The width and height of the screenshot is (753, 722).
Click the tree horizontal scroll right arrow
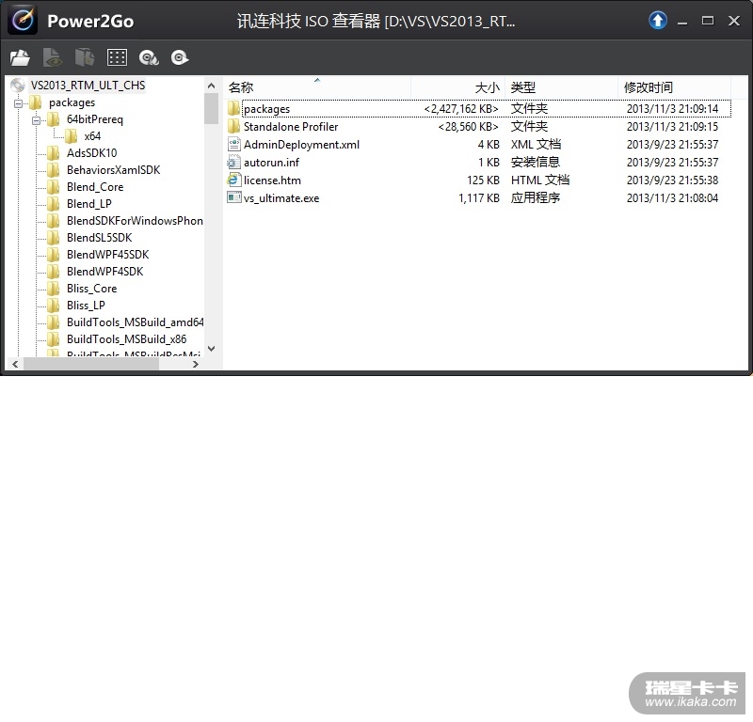click(196, 364)
